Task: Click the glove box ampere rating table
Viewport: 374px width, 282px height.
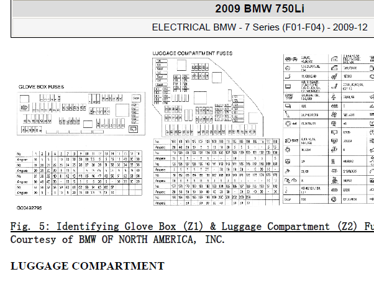Action: [x=79, y=173]
